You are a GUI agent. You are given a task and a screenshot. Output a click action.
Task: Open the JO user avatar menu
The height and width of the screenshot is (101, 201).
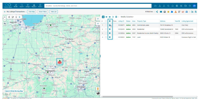click(194, 6)
